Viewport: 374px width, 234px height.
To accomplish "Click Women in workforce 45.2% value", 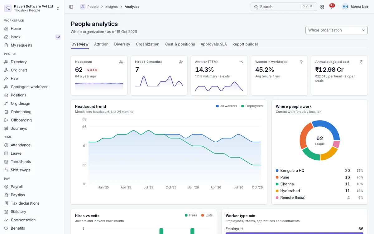I will [x=265, y=70].
